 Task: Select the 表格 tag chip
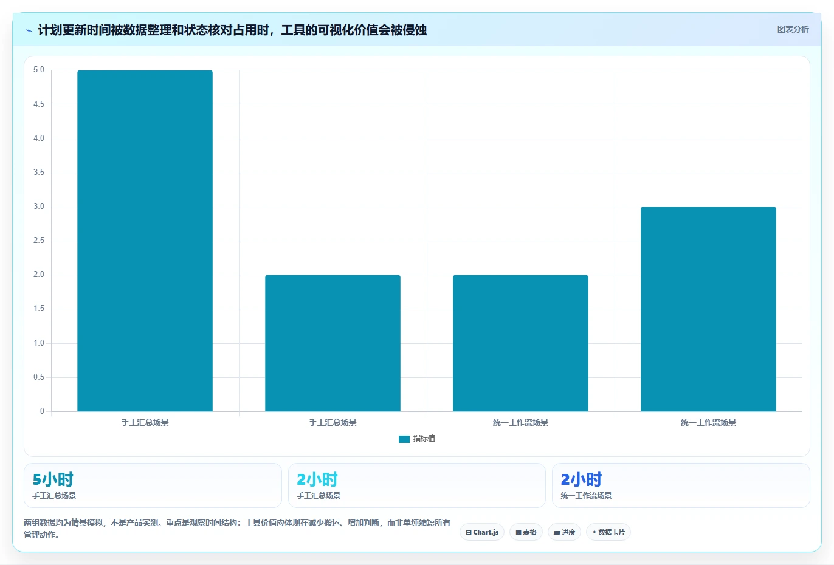point(526,532)
